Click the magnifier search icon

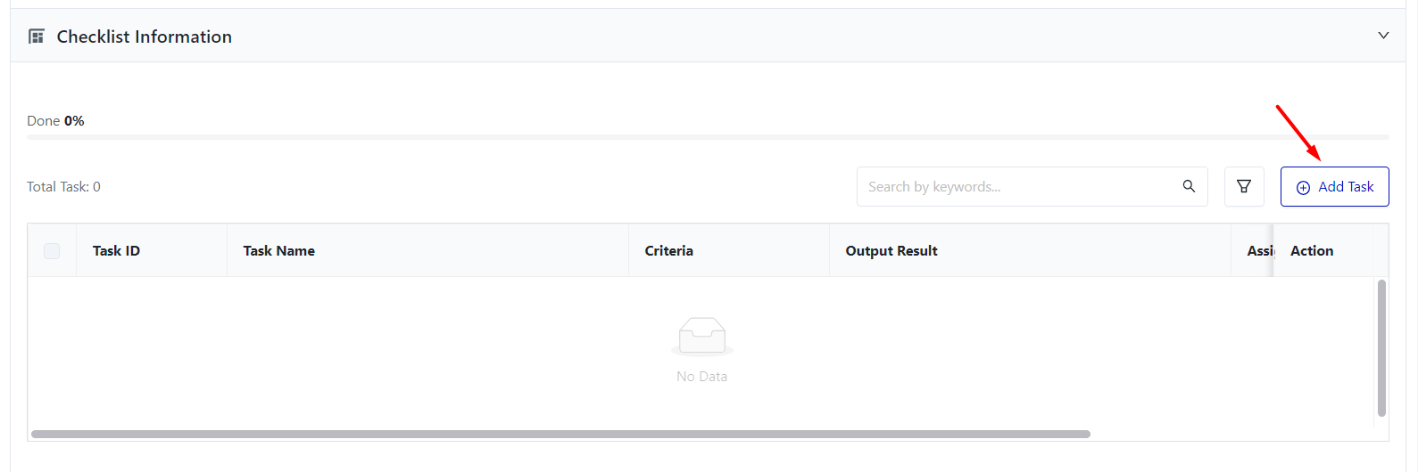coord(1189,186)
